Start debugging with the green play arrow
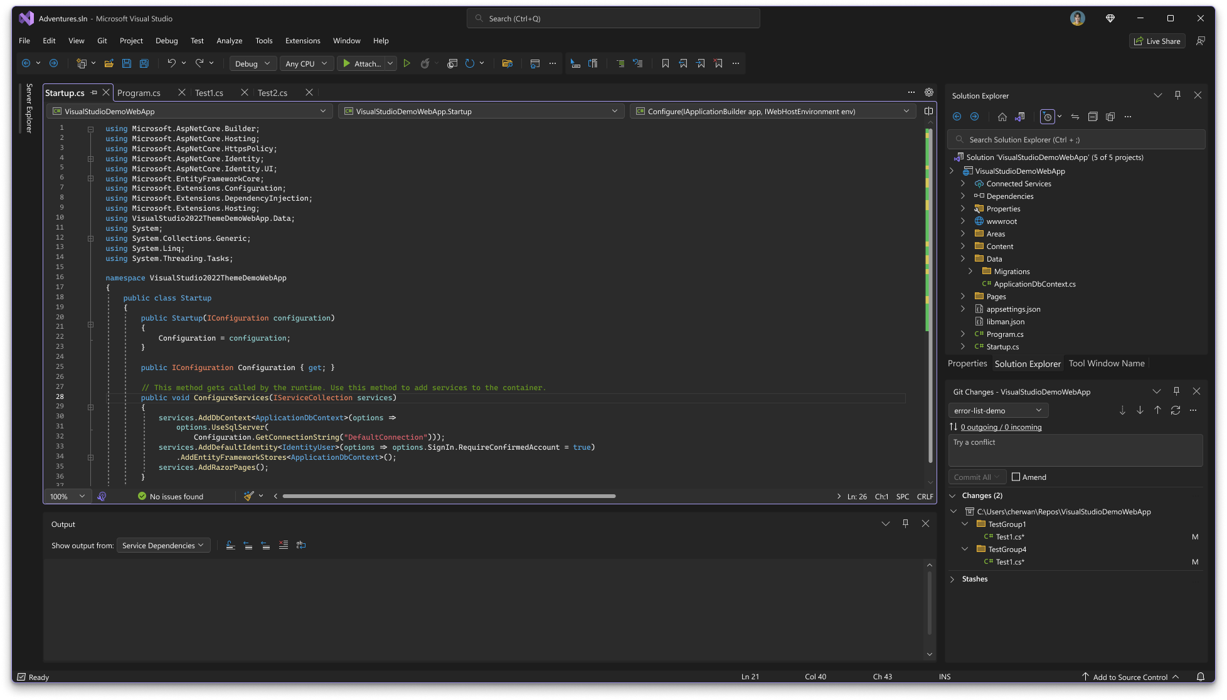 (x=407, y=63)
